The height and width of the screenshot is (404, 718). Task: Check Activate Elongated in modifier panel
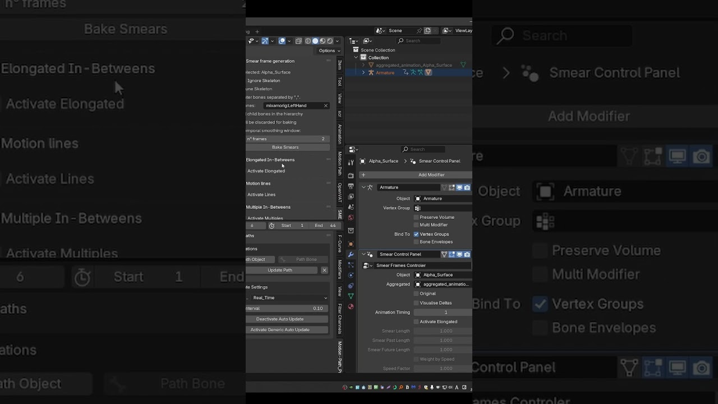(416, 322)
